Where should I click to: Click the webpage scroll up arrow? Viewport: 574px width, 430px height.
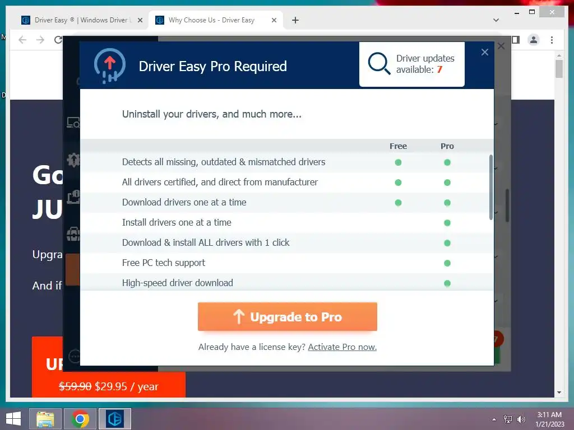pyautogui.click(x=559, y=55)
